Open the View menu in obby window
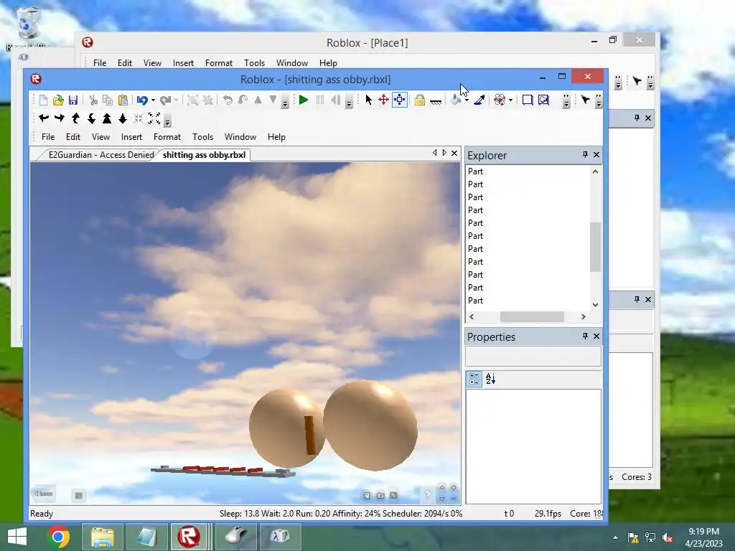735x551 pixels. [x=100, y=137]
